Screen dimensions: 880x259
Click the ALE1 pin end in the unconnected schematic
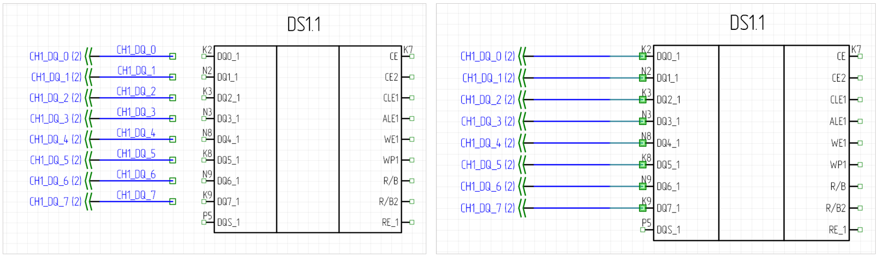click(412, 119)
